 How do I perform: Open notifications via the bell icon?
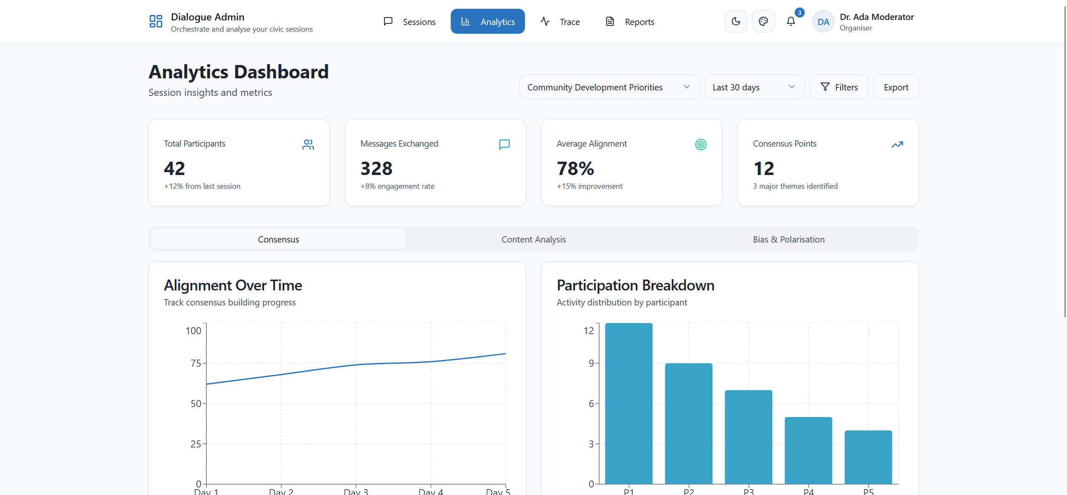(x=790, y=21)
